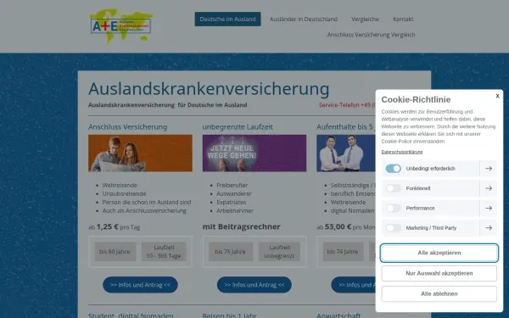Enable the Funktionell cookie switch
The width and height of the screenshot is (509, 318).
click(x=393, y=188)
